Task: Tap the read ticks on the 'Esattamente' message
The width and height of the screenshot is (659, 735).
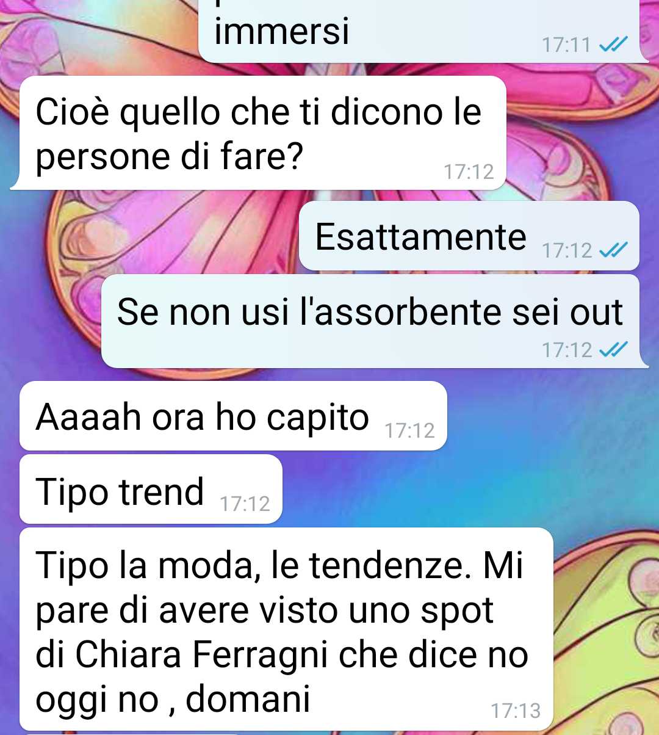Action: pyautogui.click(x=613, y=250)
